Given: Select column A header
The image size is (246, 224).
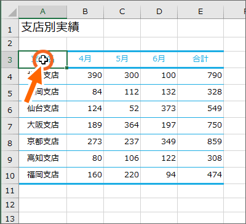Looking at the screenshot, I should (42, 12).
